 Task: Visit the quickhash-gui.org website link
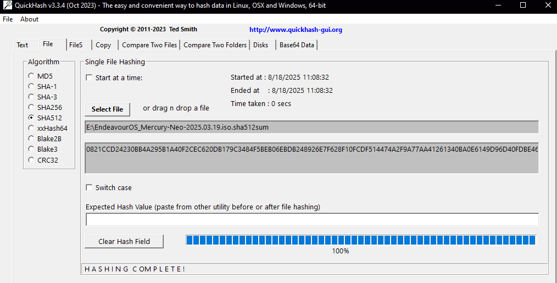(x=296, y=30)
